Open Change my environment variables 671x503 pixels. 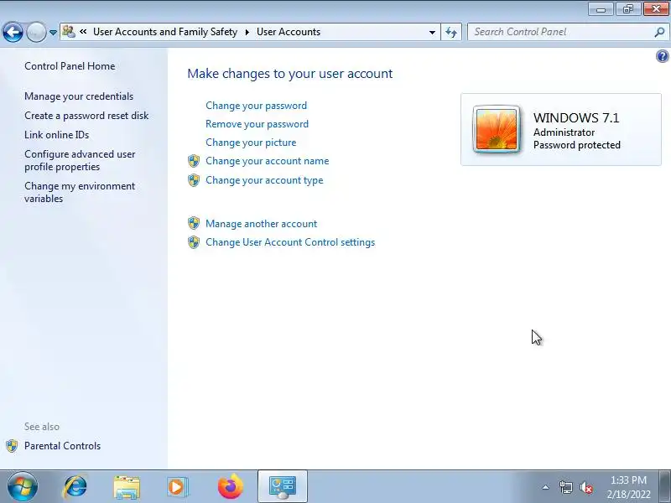(80, 193)
